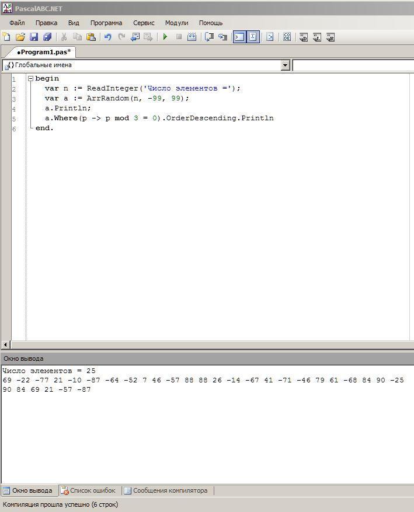The height and width of the screenshot is (512, 414).
Task: Collapse the begin block in editor
Action: point(30,78)
